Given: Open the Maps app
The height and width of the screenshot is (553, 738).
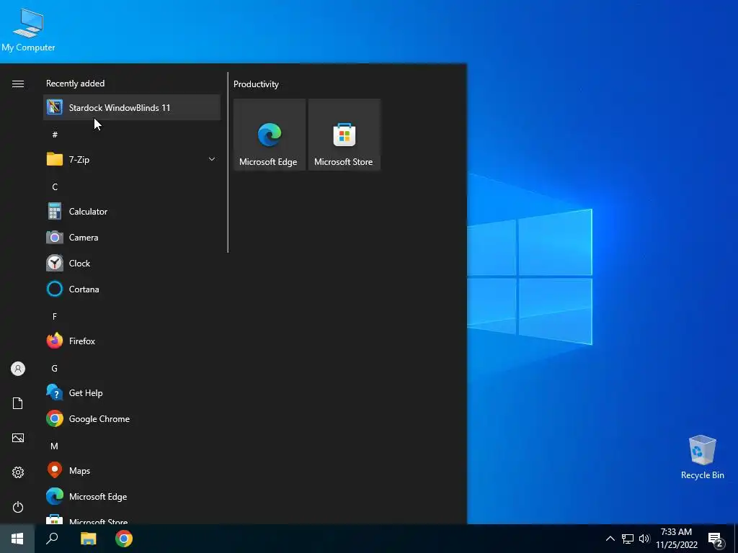Looking at the screenshot, I should point(132,470).
